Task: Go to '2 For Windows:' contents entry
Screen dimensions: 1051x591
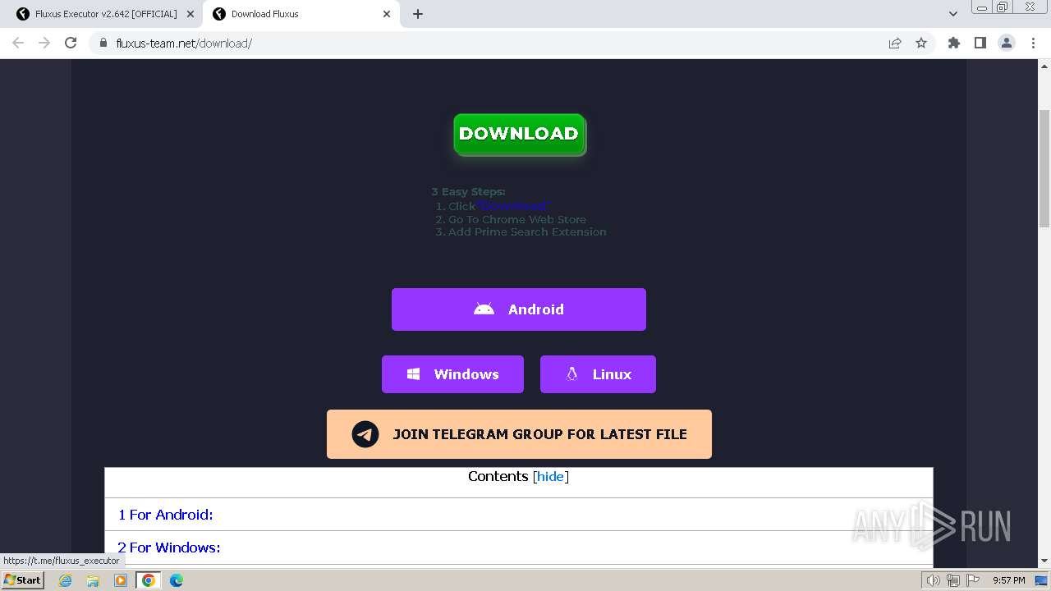Action: (x=168, y=547)
